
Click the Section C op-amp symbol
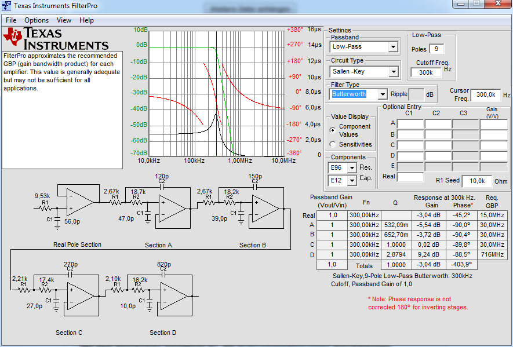click(81, 296)
